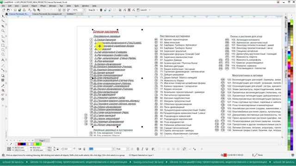The width and height of the screenshot is (296, 166).
Task: Select the Interactive Fill tool
Action: [3, 90]
